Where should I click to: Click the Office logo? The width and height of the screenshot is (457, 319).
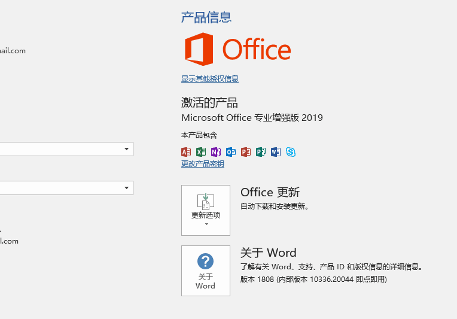pyautogui.click(x=237, y=49)
